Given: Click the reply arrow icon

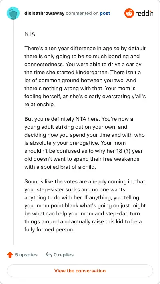Looking at the screenshot, I should 49,254.
